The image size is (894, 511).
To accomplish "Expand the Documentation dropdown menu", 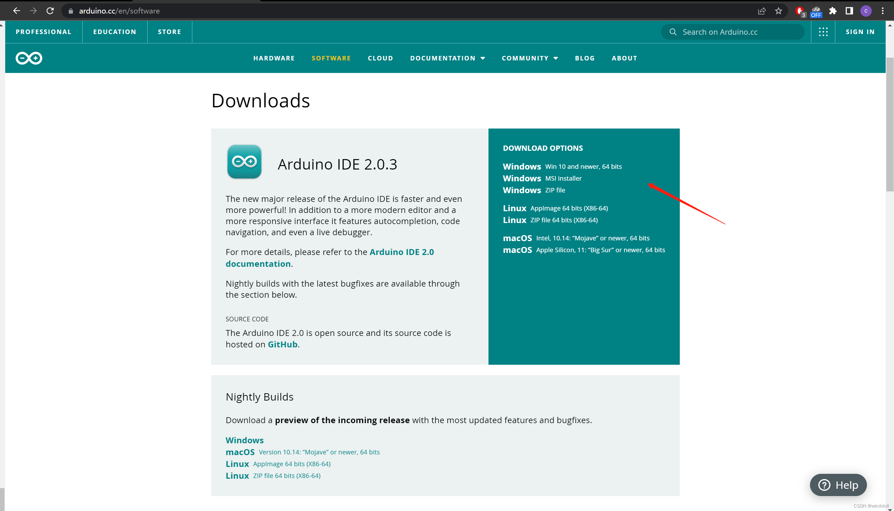I will (x=448, y=58).
